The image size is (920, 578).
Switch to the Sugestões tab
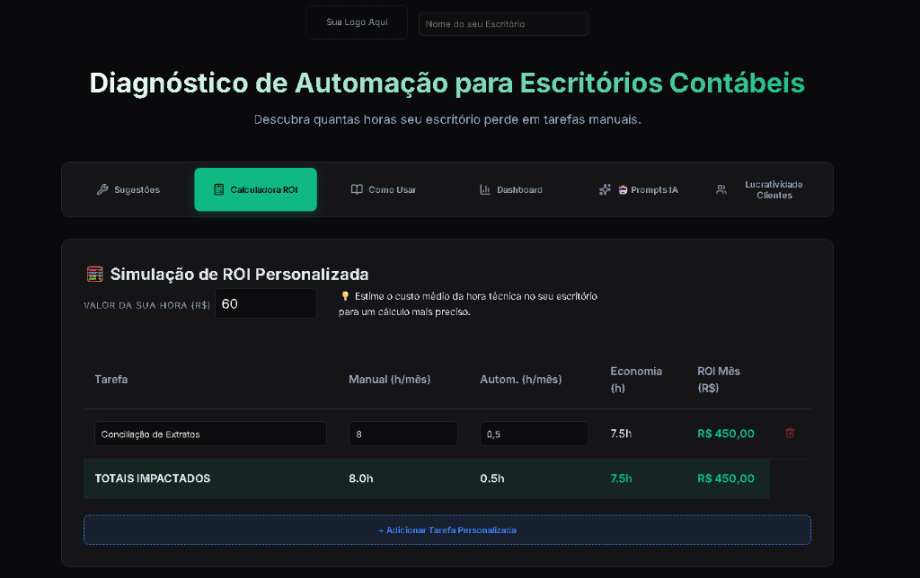[128, 189]
